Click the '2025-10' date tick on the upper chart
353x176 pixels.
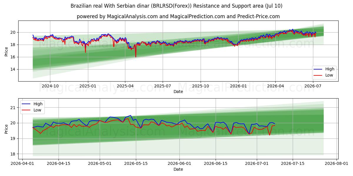201,86
